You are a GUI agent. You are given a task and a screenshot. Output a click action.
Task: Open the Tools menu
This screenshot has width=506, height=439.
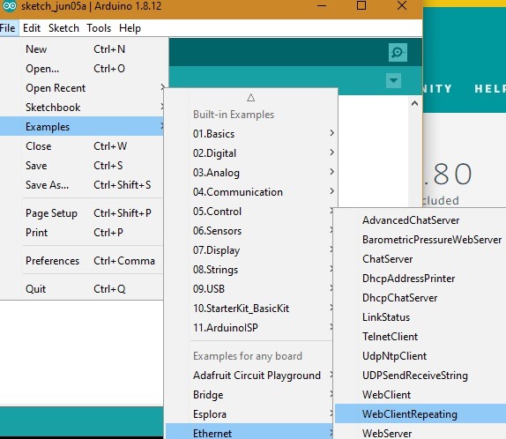(99, 28)
